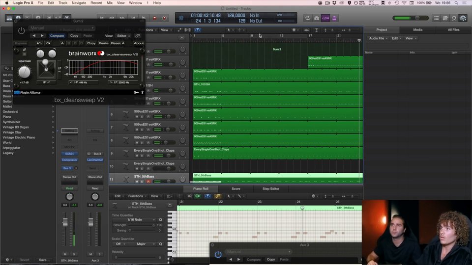Click the Plugin Alliance key icon
The image size is (472, 265).
pos(136,93)
